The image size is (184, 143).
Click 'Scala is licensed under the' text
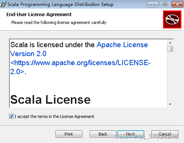(52, 45)
